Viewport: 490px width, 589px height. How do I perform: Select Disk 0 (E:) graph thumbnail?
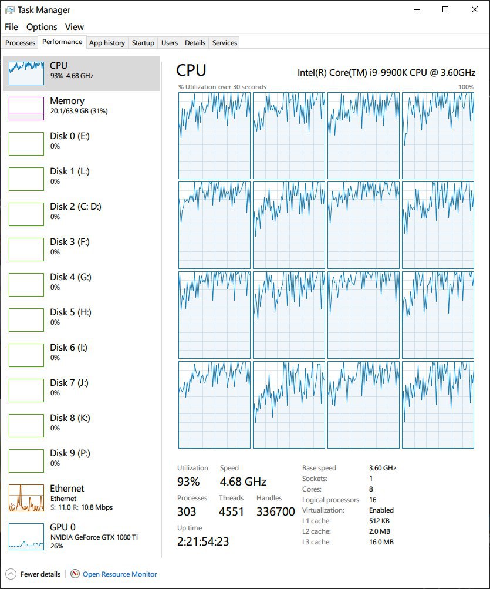click(x=26, y=143)
